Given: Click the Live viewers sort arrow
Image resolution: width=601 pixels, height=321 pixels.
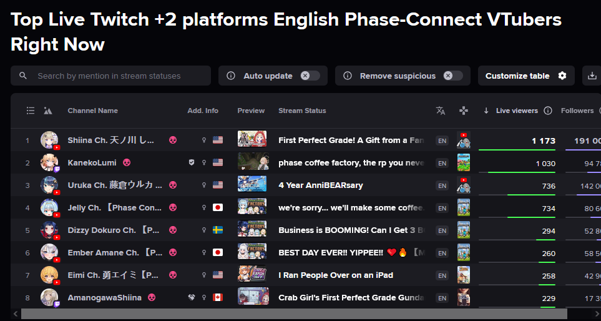Looking at the screenshot, I should (486, 111).
